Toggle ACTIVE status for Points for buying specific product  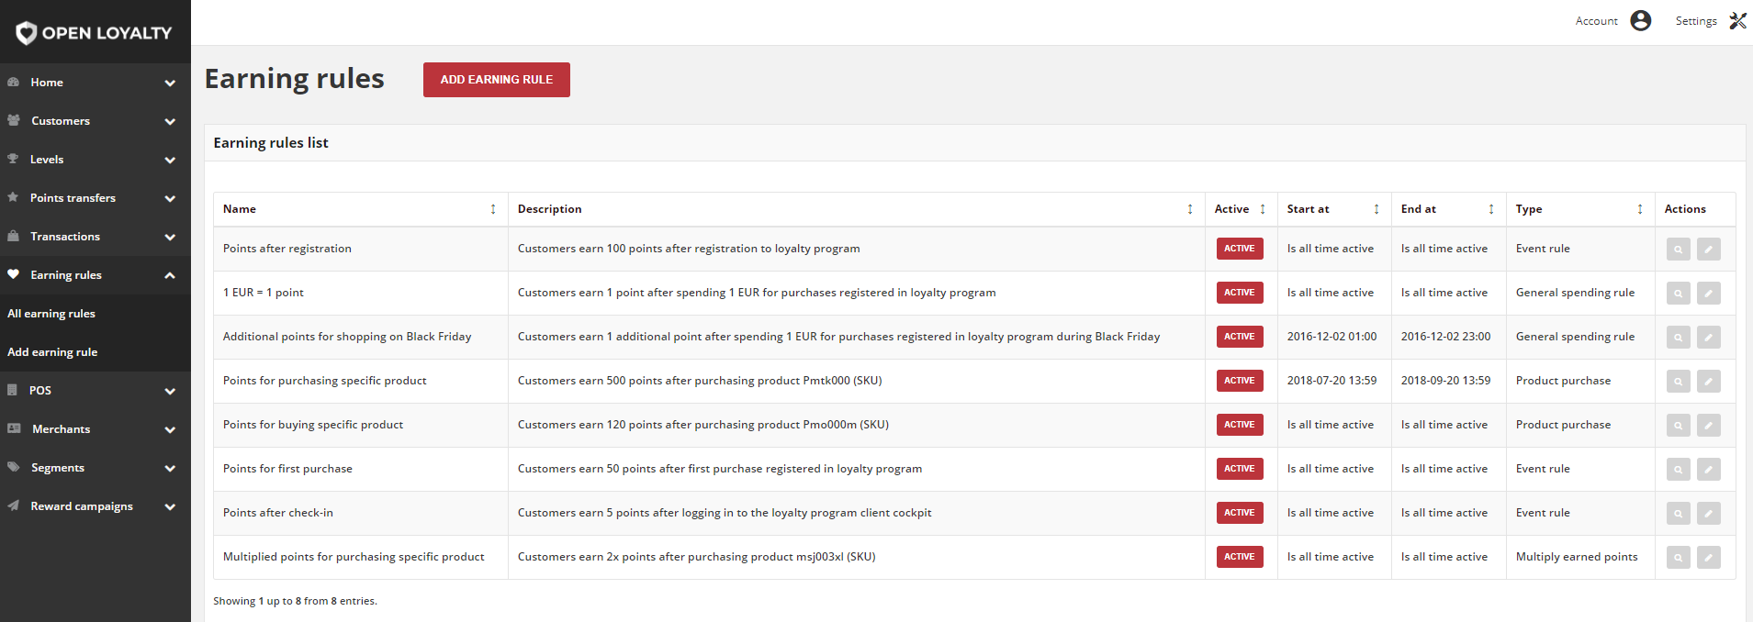pyautogui.click(x=1240, y=425)
